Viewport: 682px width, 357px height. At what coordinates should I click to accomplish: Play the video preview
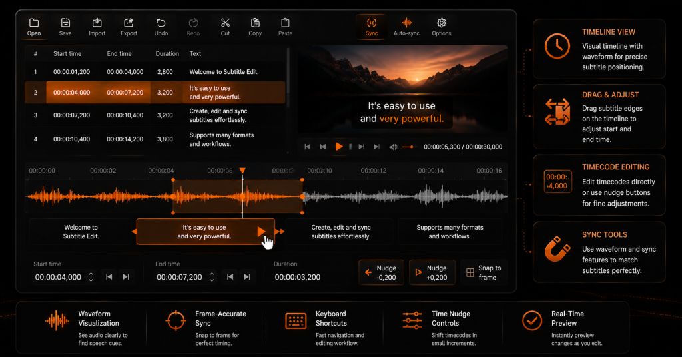pos(339,147)
